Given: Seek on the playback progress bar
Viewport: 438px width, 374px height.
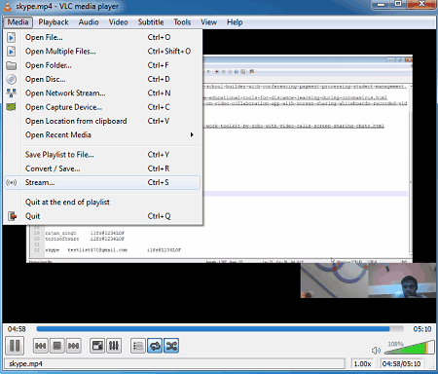Looking at the screenshot, I should point(220,329).
